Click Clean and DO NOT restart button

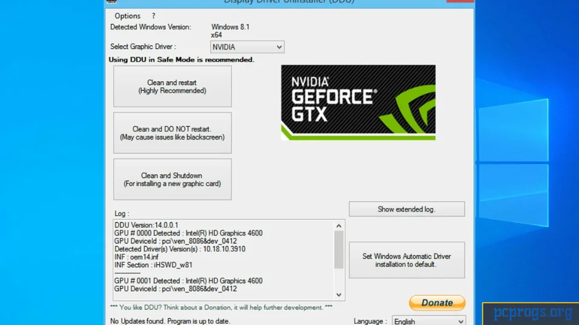[172, 133]
